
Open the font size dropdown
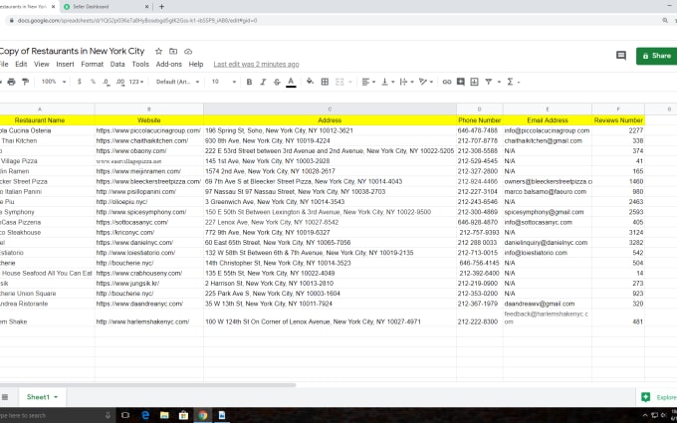(x=224, y=82)
